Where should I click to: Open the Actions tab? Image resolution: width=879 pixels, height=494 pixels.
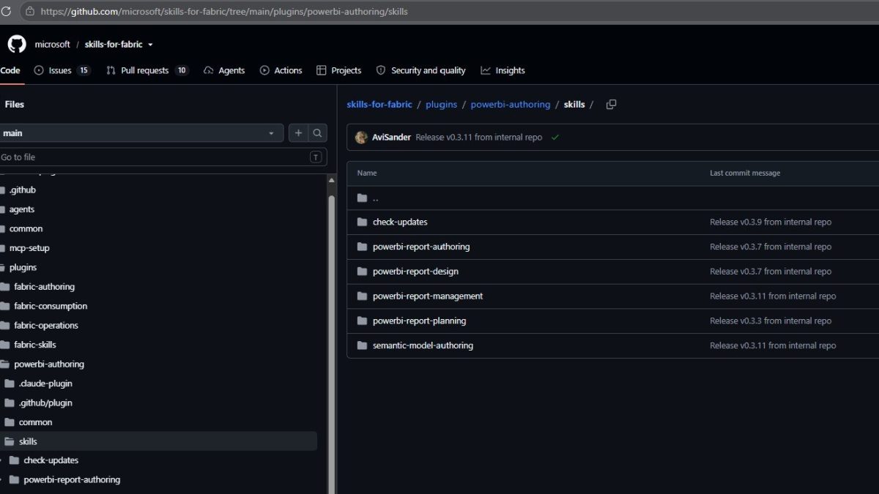click(x=281, y=70)
